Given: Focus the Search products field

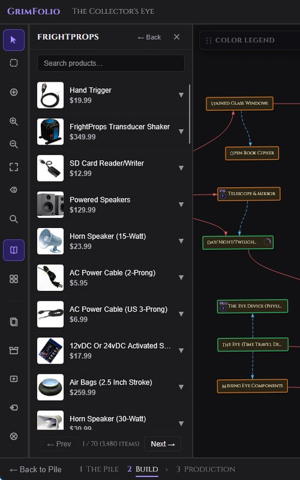Looking at the screenshot, I should (111, 64).
